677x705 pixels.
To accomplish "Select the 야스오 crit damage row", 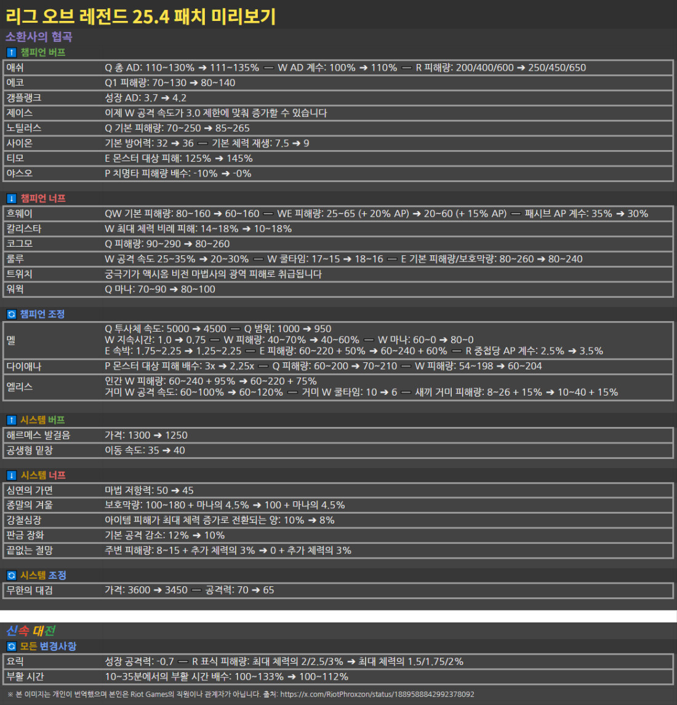I will click(x=338, y=173).
